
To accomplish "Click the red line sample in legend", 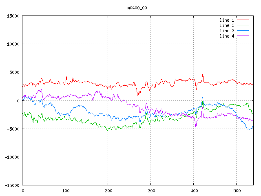I will (x=243, y=20).
